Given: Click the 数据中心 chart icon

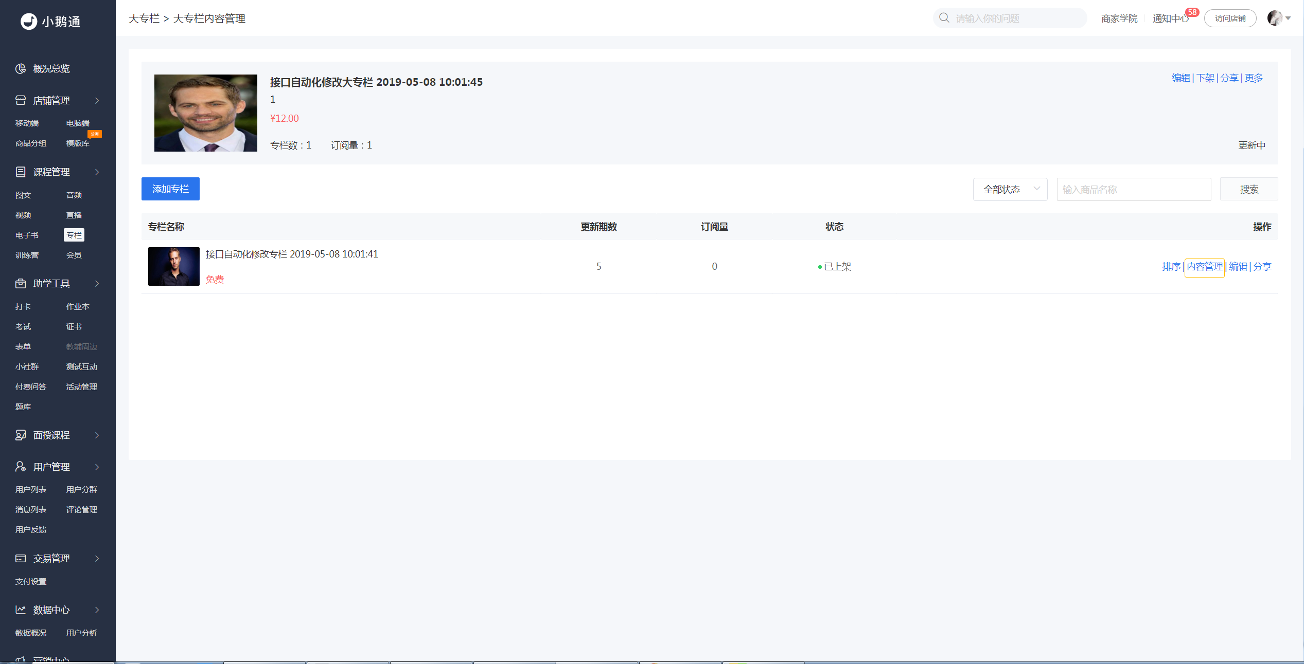Looking at the screenshot, I should click(x=21, y=610).
